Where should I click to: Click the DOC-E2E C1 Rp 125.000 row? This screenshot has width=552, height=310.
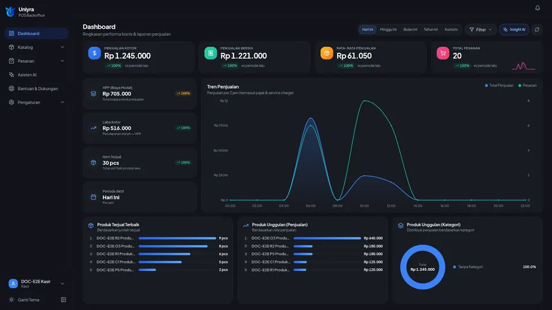point(313,262)
